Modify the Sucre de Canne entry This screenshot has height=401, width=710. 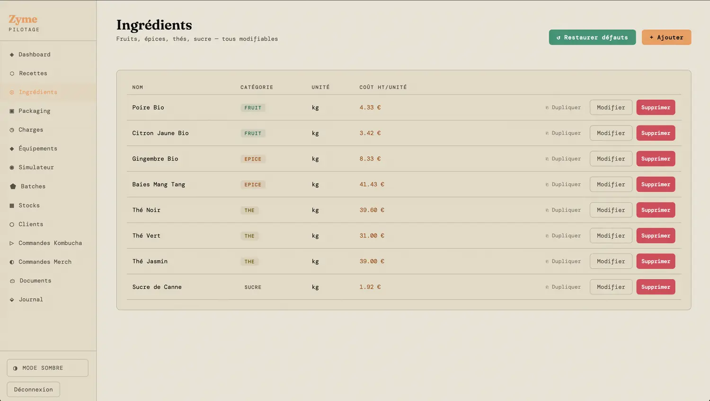point(611,286)
